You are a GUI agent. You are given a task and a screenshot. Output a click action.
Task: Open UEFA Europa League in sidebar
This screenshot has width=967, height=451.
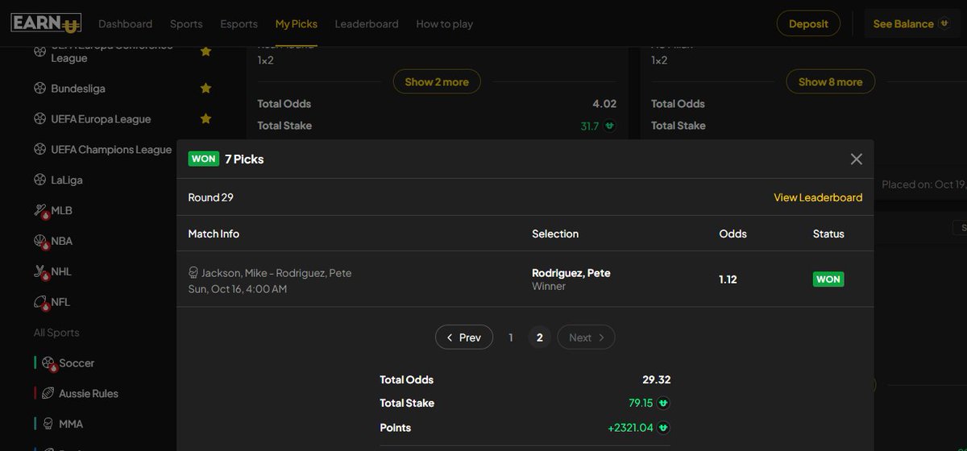[x=101, y=119]
